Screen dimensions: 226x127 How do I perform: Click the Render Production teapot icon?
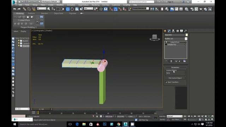pyautogui.click(x=201, y=9)
